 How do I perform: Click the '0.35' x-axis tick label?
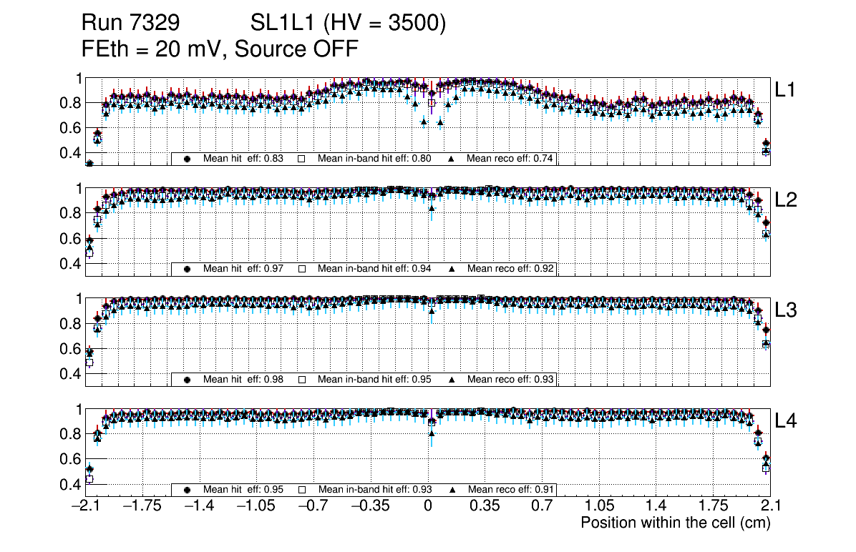click(485, 506)
